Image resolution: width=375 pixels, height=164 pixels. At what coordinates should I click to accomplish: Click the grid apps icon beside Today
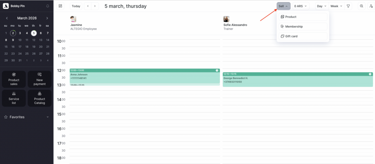coord(60,6)
